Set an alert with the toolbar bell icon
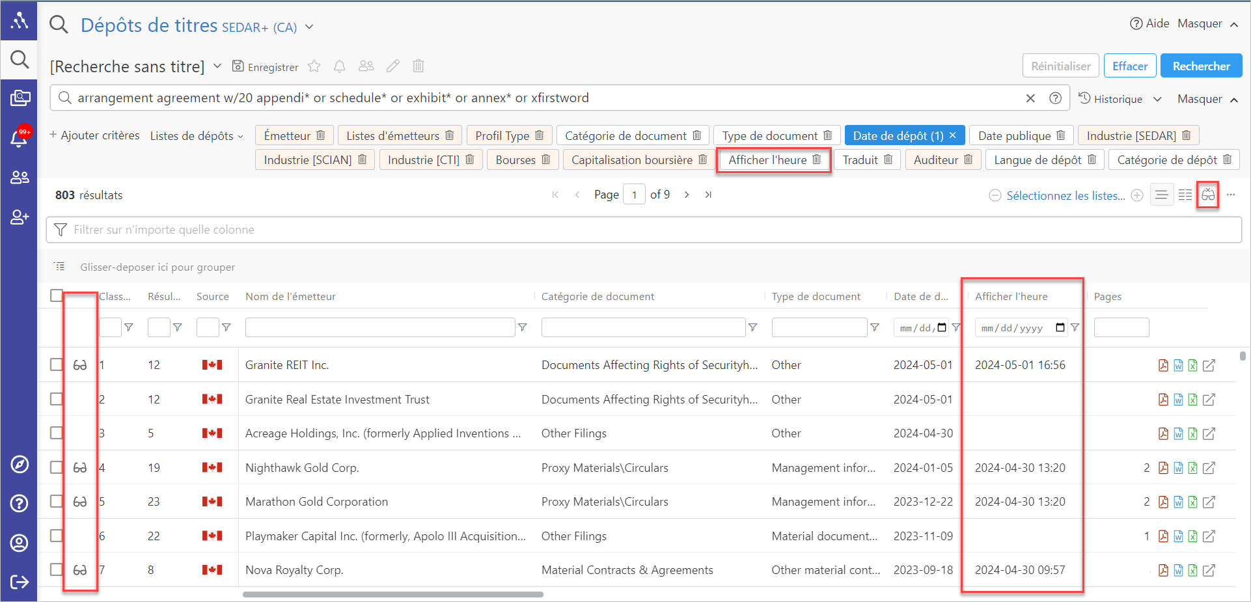The width and height of the screenshot is (1251, 602). (x=340, y=66)
